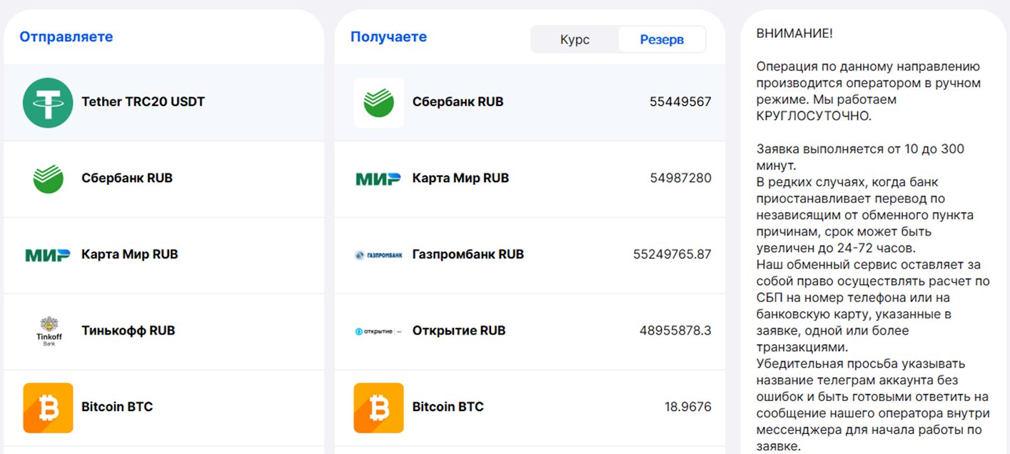This screenshot has height=454, width=1010.
Task: Pick Тинькофф RUB in send column
Action: 128,331
